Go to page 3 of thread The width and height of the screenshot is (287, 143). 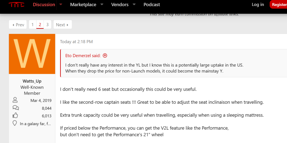(48, 25)
